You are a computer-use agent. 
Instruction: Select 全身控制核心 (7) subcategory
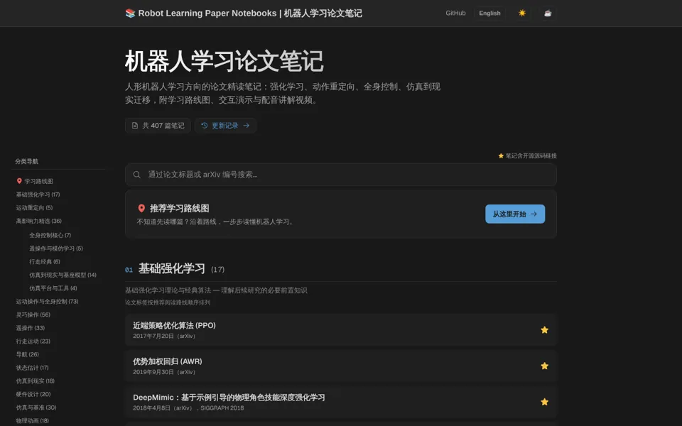click(x=50, y=235)
